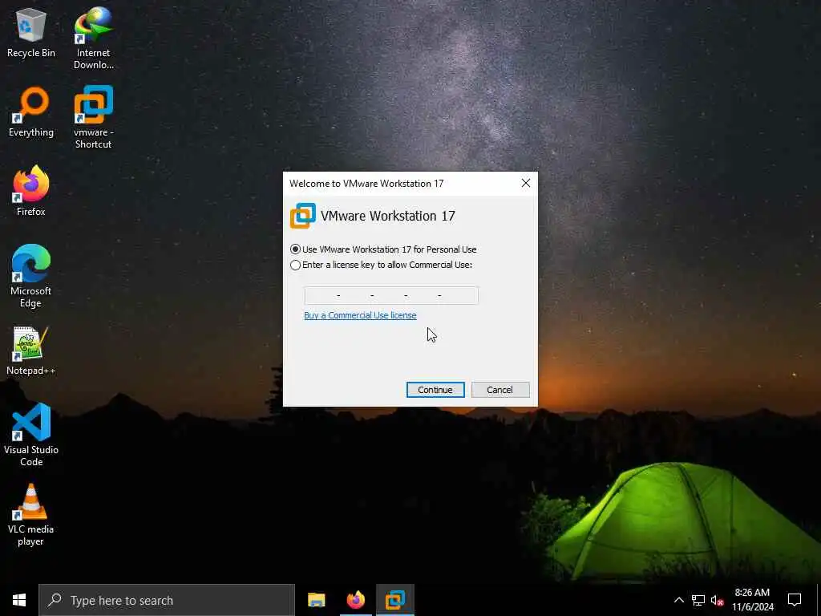Open the Windows Start menu
The height and width of the screenshot is (616, 821).
tap(19, 600)
